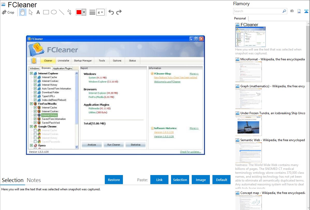Select the ellipse shape tool
310x210 pixels.
pyautogui.click(x=54, y=12)
